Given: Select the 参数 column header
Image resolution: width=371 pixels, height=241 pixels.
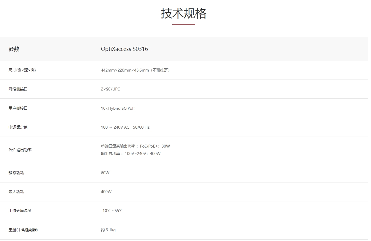Looking at the screenshot, I should click(14, 49).
